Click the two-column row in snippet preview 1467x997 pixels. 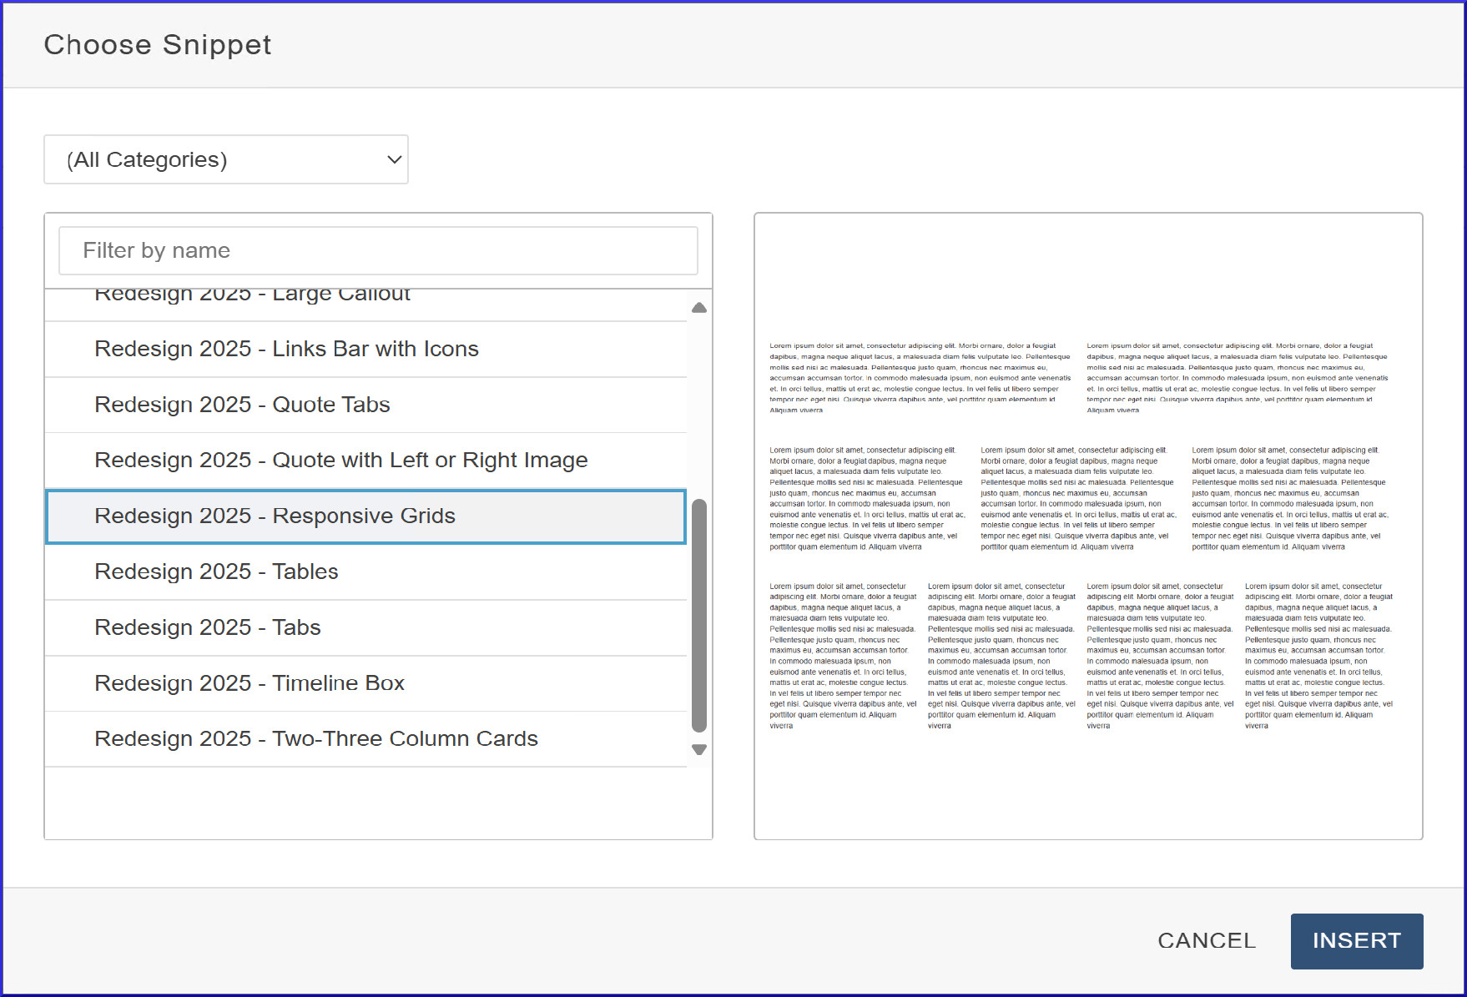(1079, 377)
